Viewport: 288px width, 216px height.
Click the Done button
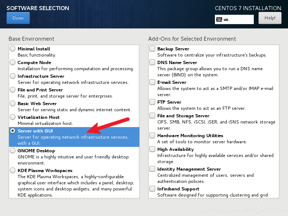click(x=18, y=18)
